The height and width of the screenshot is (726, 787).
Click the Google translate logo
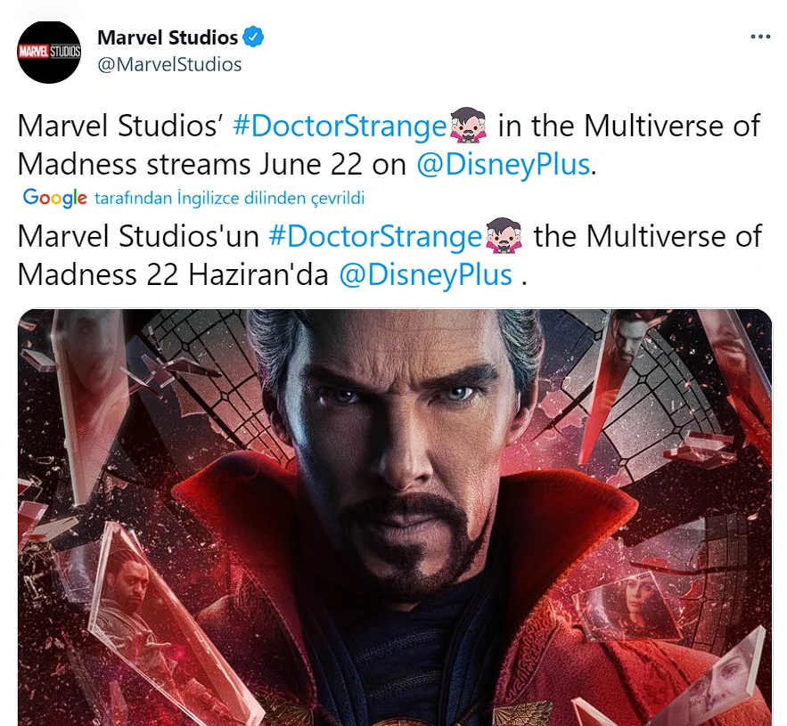[x=54, y=198]
